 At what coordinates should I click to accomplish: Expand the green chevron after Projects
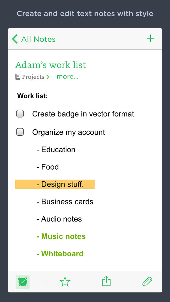point(48,77)
